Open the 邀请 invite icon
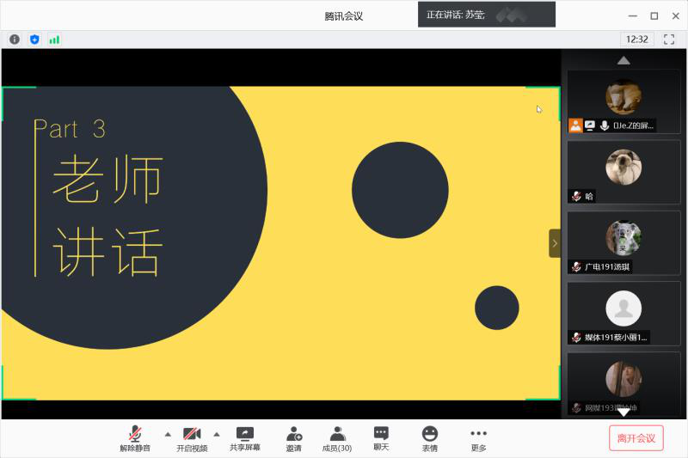The image size is (688, 458). [294, 438]
